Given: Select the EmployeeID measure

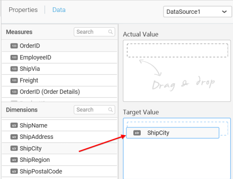Looking at the screenshot, I should pyautogui.click(x=60, y=57).
